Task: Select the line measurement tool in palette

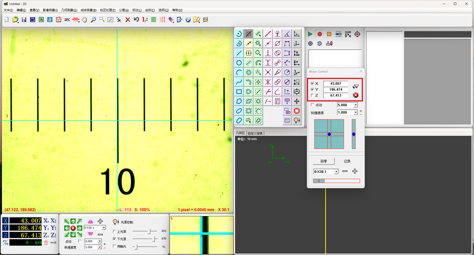Action: pyautogui.click(x=239, y=53)
